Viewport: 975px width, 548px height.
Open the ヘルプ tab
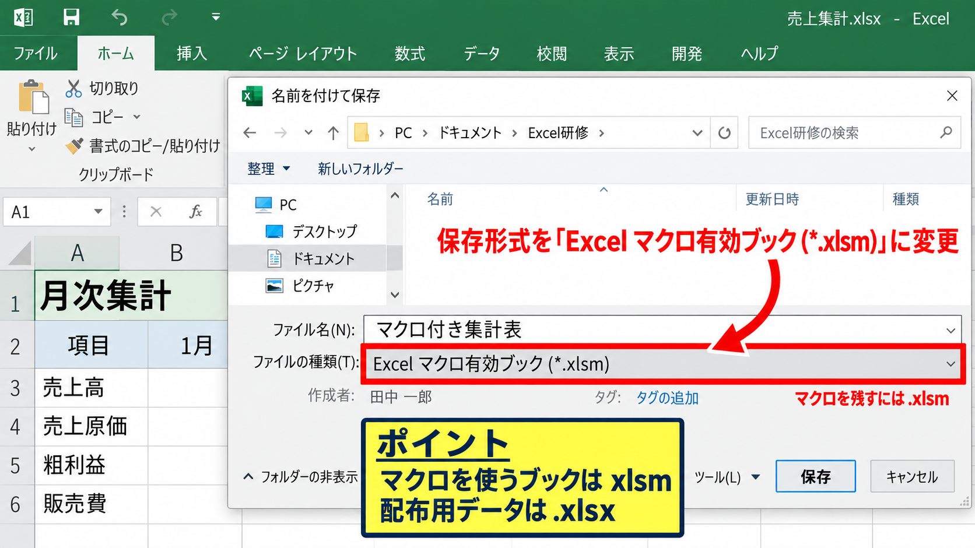click(x=759, y=54)
